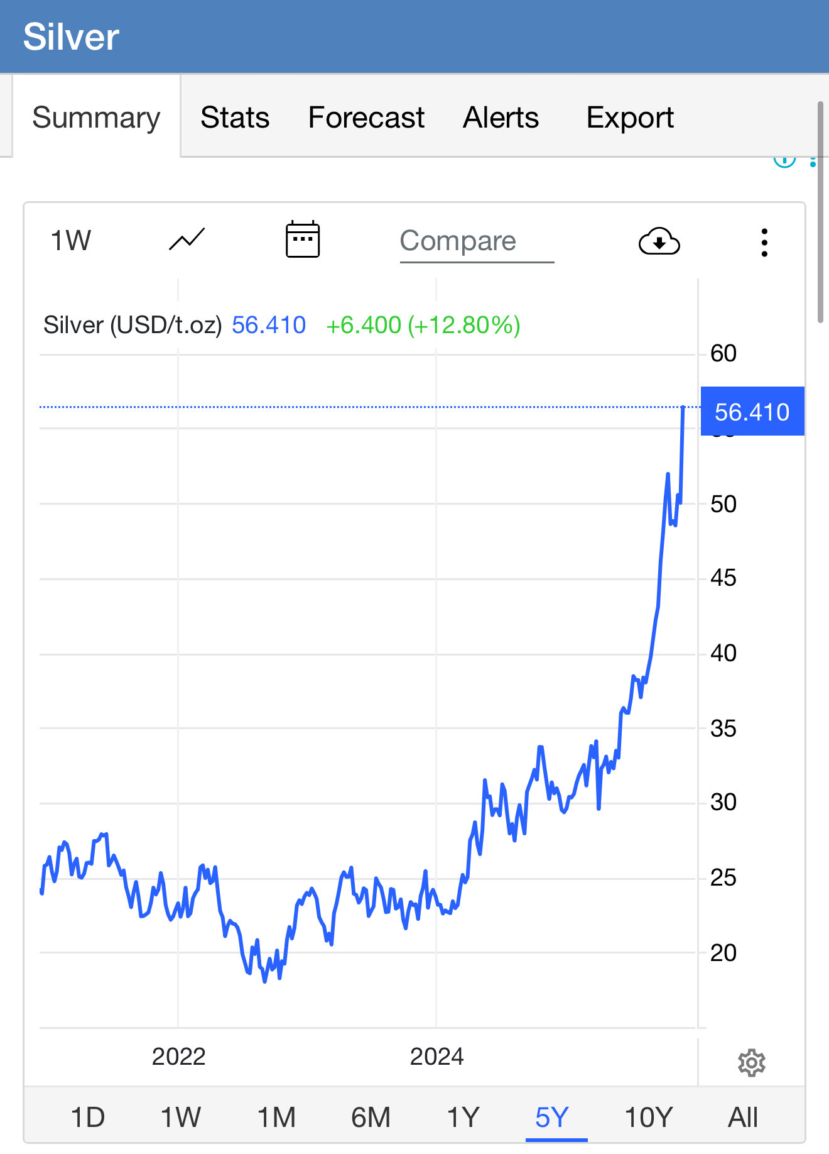Click the 56.410 current price label
The height and width of the screenshot is (1154, 829).
(x=752, y=412)
